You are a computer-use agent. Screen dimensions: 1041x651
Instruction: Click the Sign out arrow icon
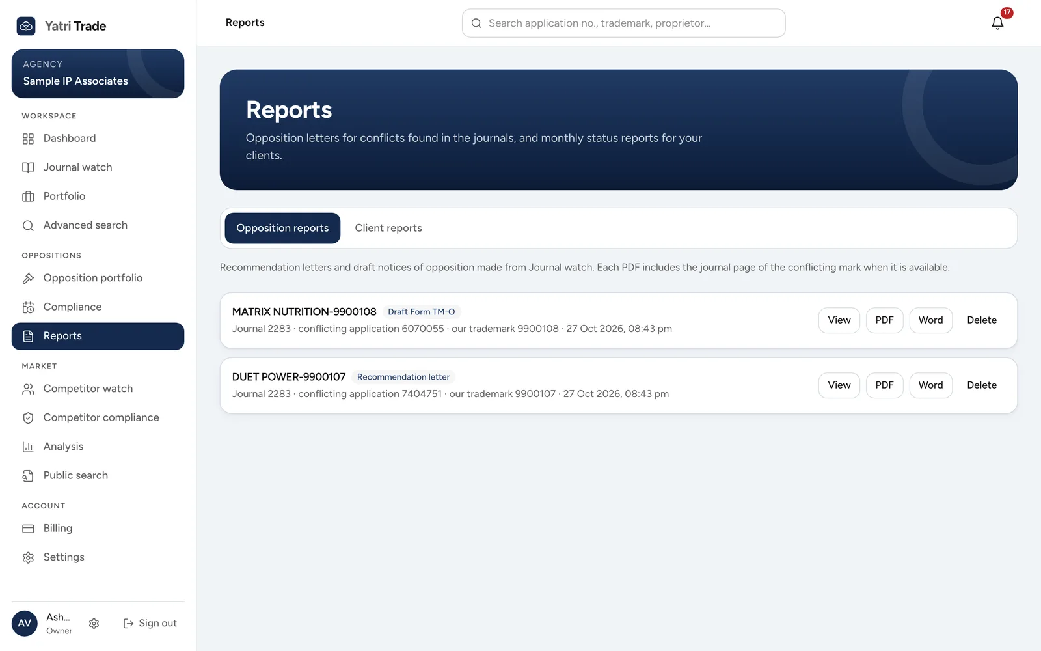(128, 624)
